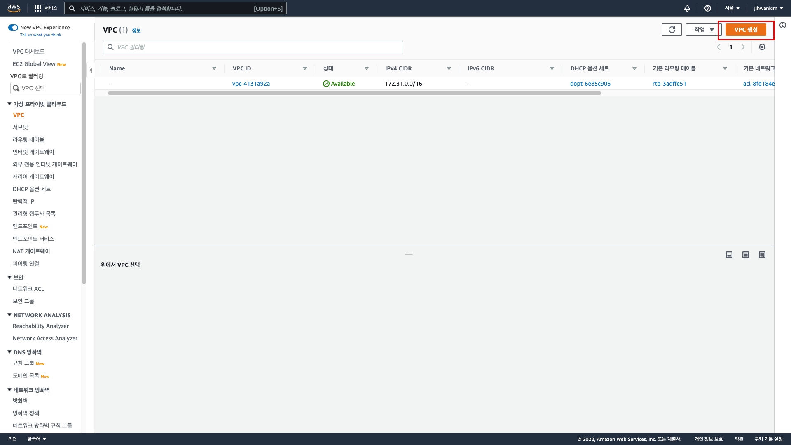The image size is (791, 445).
Task: Open 쿠키 기본 설정 in footer
Action: tap(769, 439)
